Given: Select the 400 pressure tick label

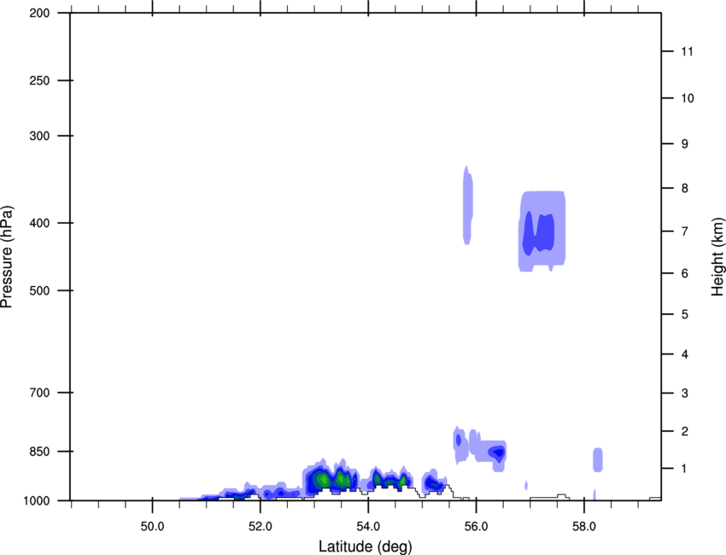Looking at the screenshot, I should pyautogui.click(x=39, y=223).
